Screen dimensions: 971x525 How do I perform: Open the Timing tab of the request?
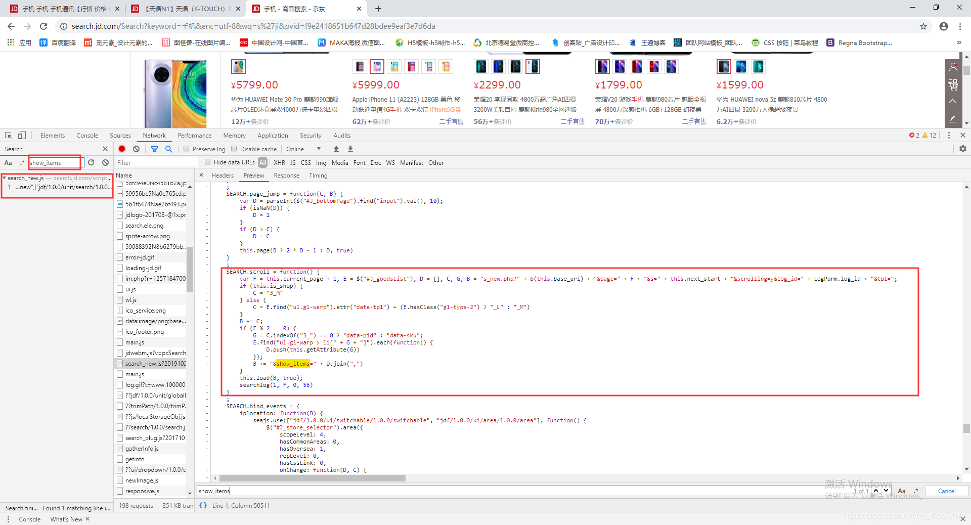[318, 176]
